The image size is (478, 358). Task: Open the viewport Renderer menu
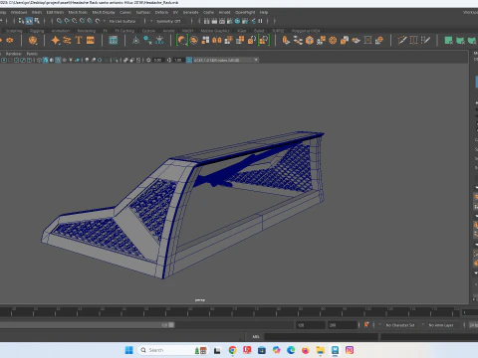pyautogui.click(x=14, y=54)
